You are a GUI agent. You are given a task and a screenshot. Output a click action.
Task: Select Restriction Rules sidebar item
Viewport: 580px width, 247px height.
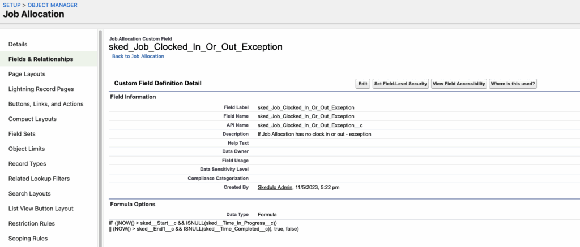(32, 223)
